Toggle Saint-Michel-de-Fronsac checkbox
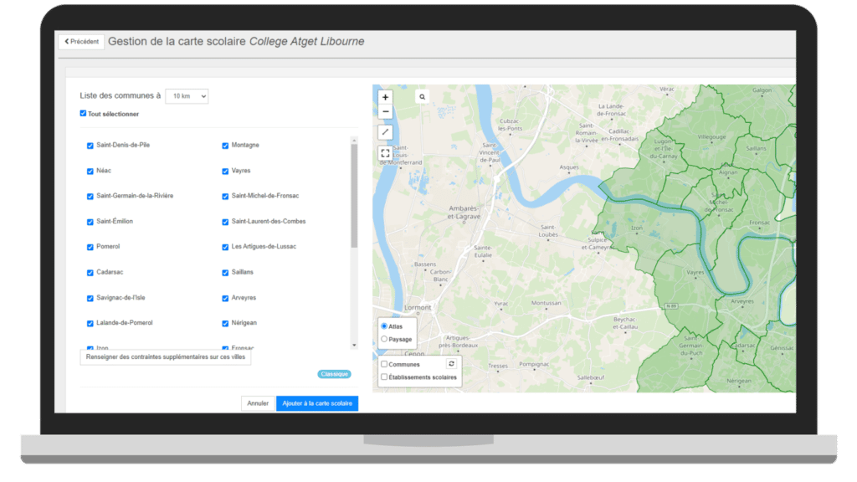 (x=225, y=196)
